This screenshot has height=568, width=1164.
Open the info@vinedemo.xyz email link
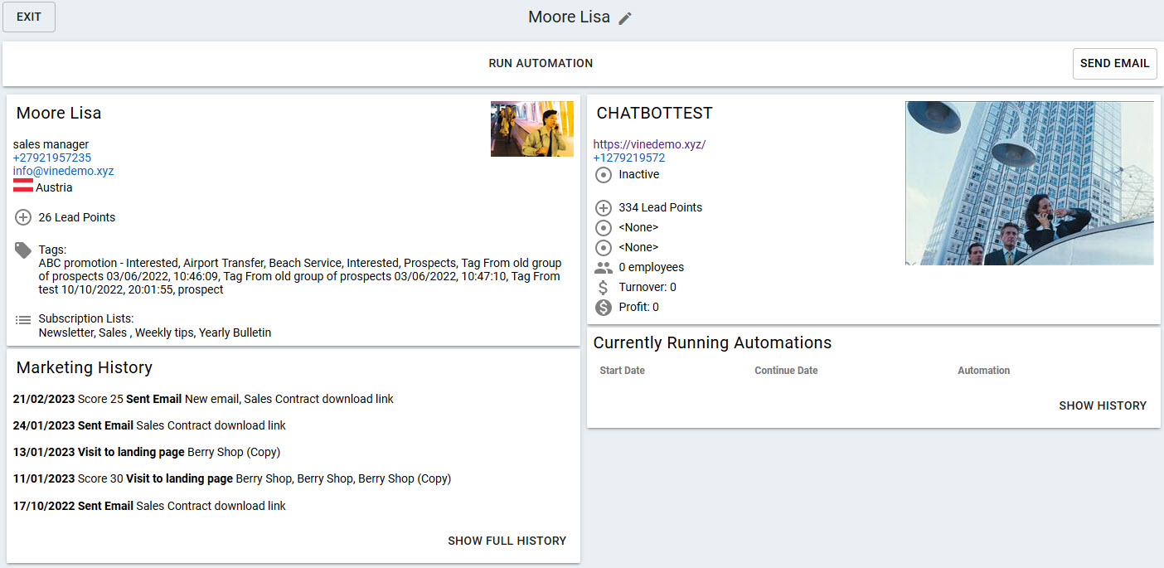(x=64, y=171)
